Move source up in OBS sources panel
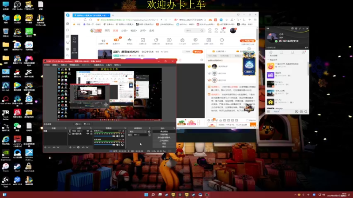 [x=83, y=147]
